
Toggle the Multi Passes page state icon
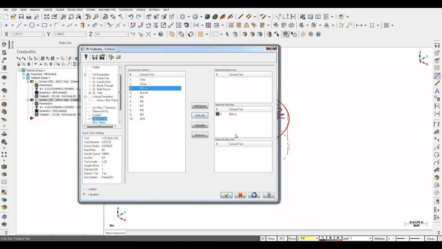(94, 89)
